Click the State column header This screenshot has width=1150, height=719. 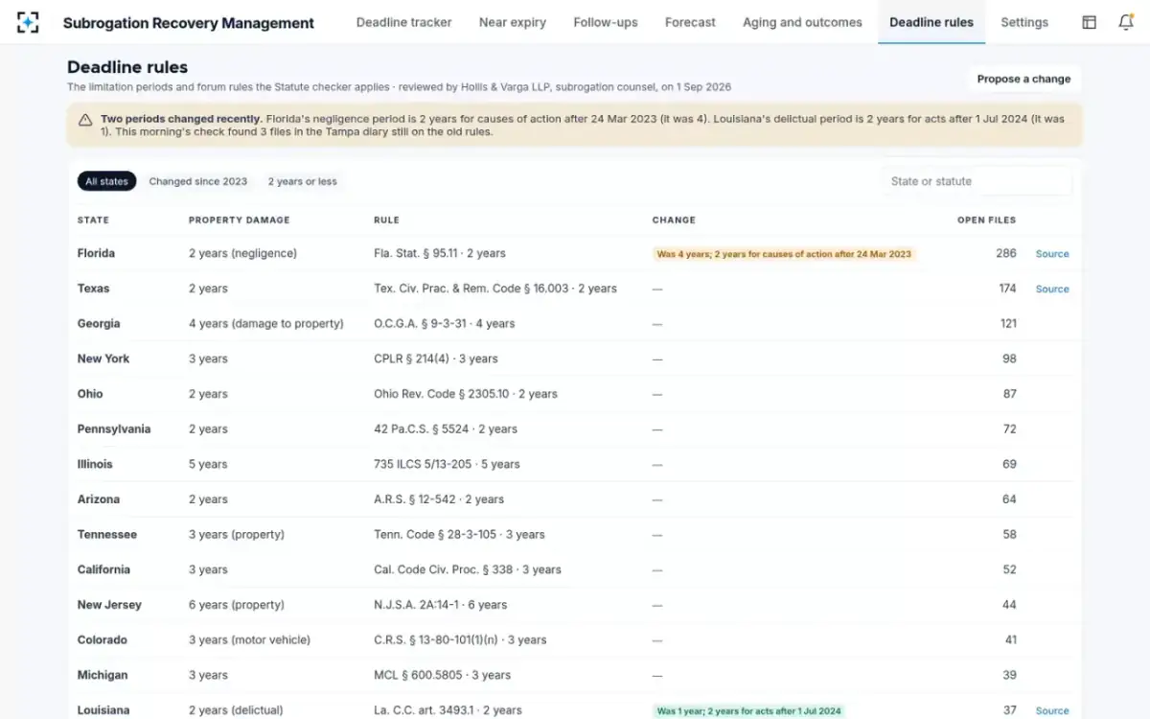click(93, 220)
